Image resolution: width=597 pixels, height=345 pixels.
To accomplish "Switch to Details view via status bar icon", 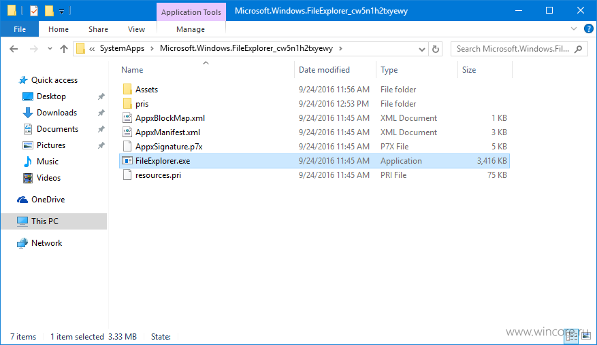I will [x=572, y=336].
